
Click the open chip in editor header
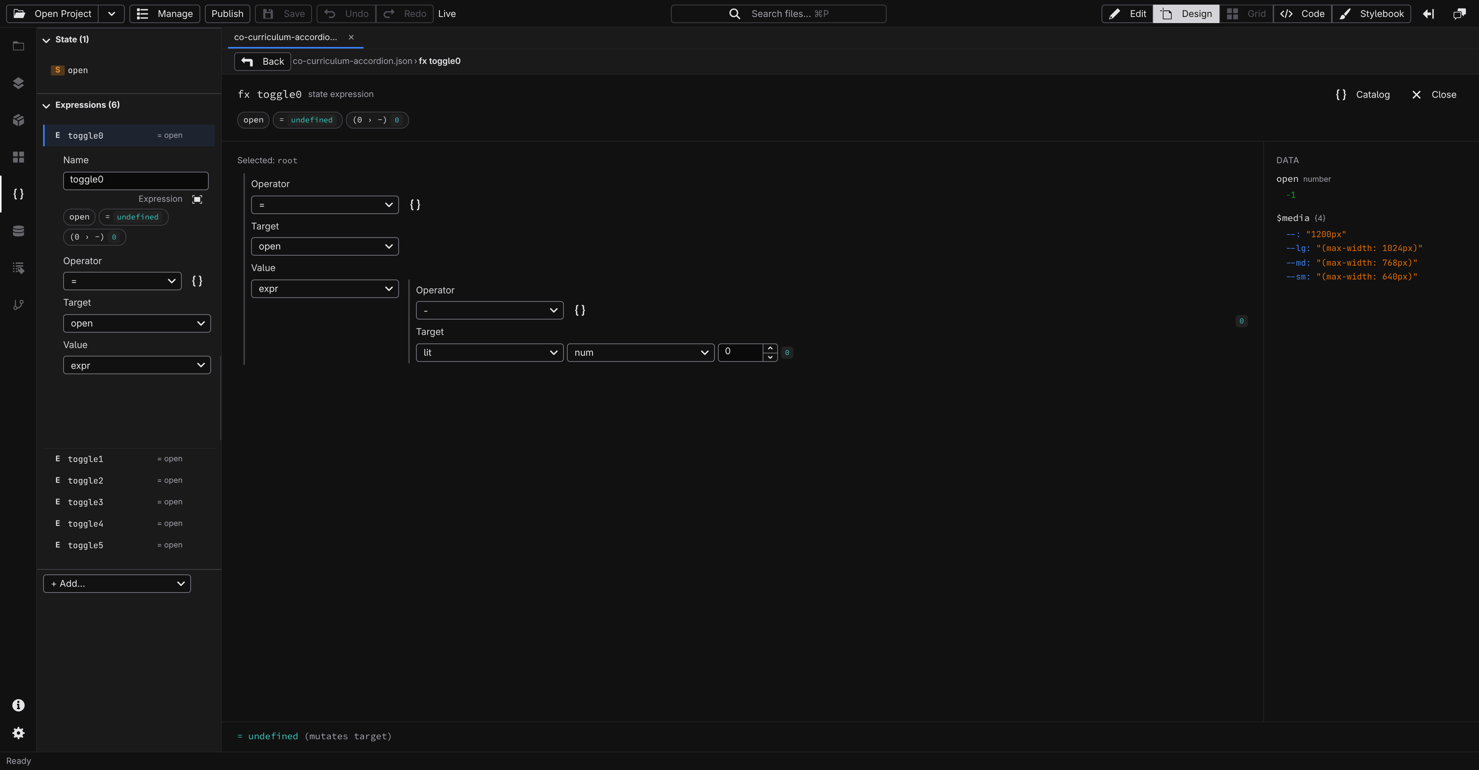(253, 120)
